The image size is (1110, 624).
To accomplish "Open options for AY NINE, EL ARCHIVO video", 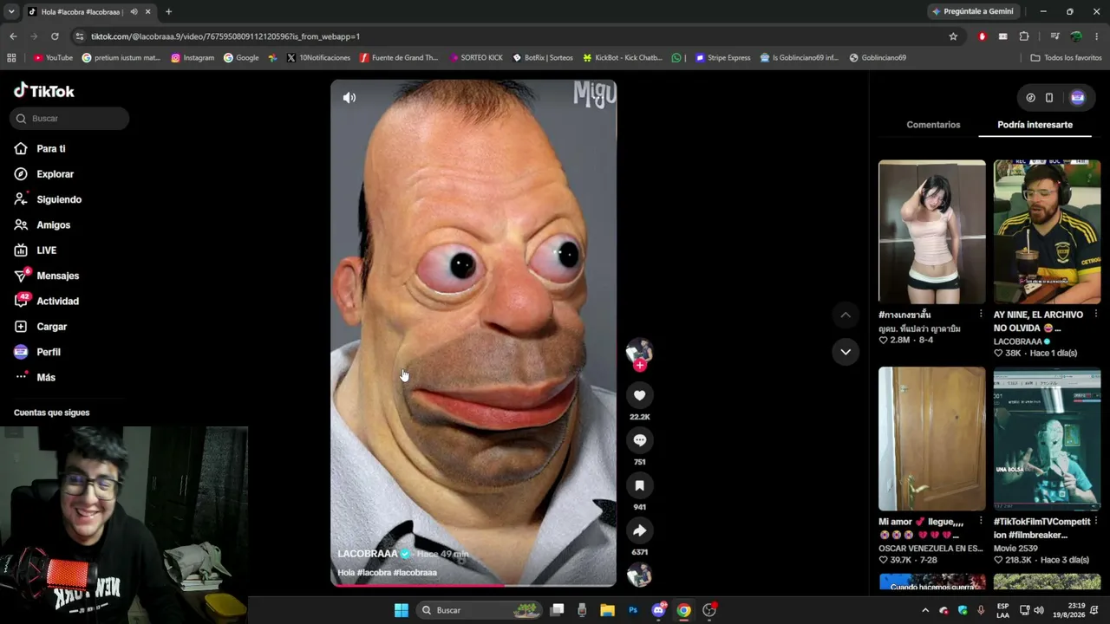I will click(x=1095, y=314).
